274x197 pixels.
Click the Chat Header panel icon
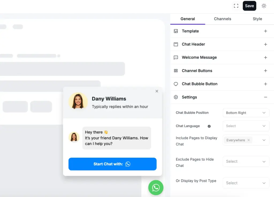point(176,44)
